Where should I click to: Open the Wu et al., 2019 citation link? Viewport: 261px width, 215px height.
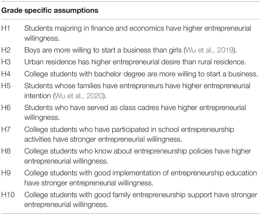pyautogui.click(x=209, y=50)
